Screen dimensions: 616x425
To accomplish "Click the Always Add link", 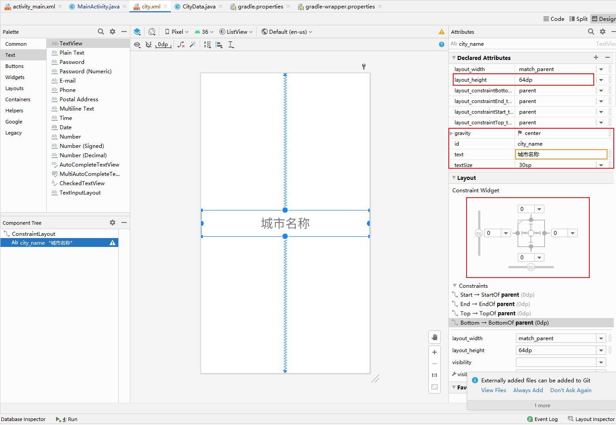I will (528, 390).
